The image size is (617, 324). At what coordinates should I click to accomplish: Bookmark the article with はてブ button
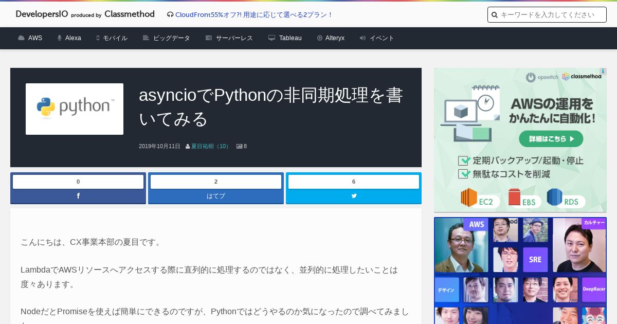pos(216,196)
